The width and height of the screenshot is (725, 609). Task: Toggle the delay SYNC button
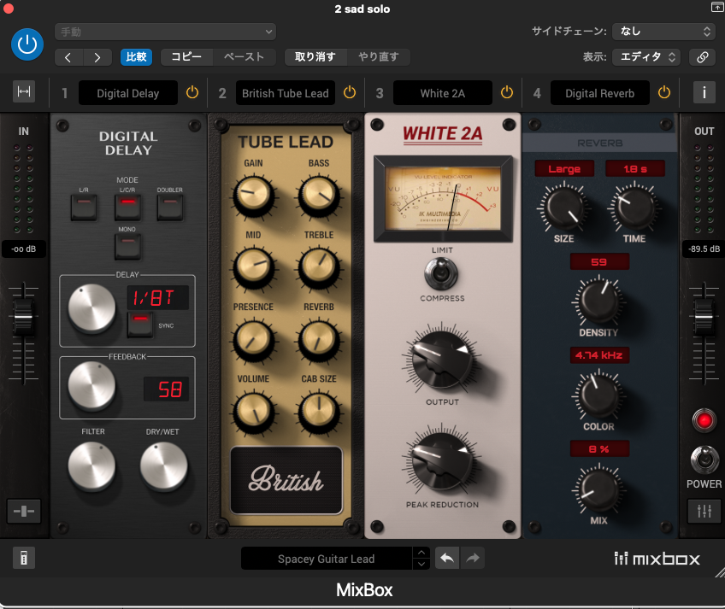click(x=140, y=324)
